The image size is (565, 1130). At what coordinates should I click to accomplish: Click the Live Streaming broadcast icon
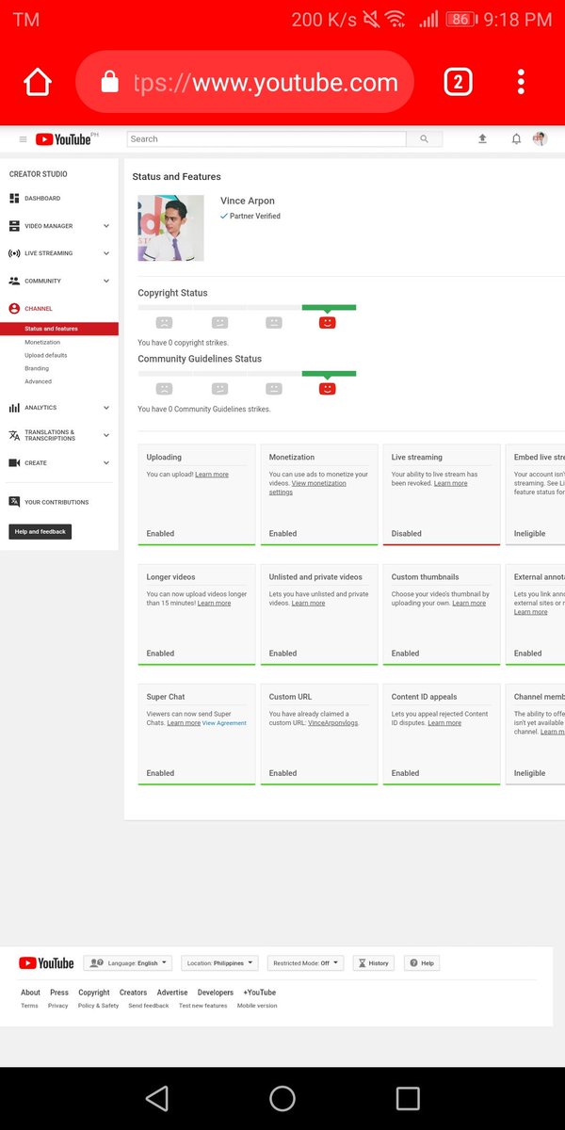coord(14,253)
